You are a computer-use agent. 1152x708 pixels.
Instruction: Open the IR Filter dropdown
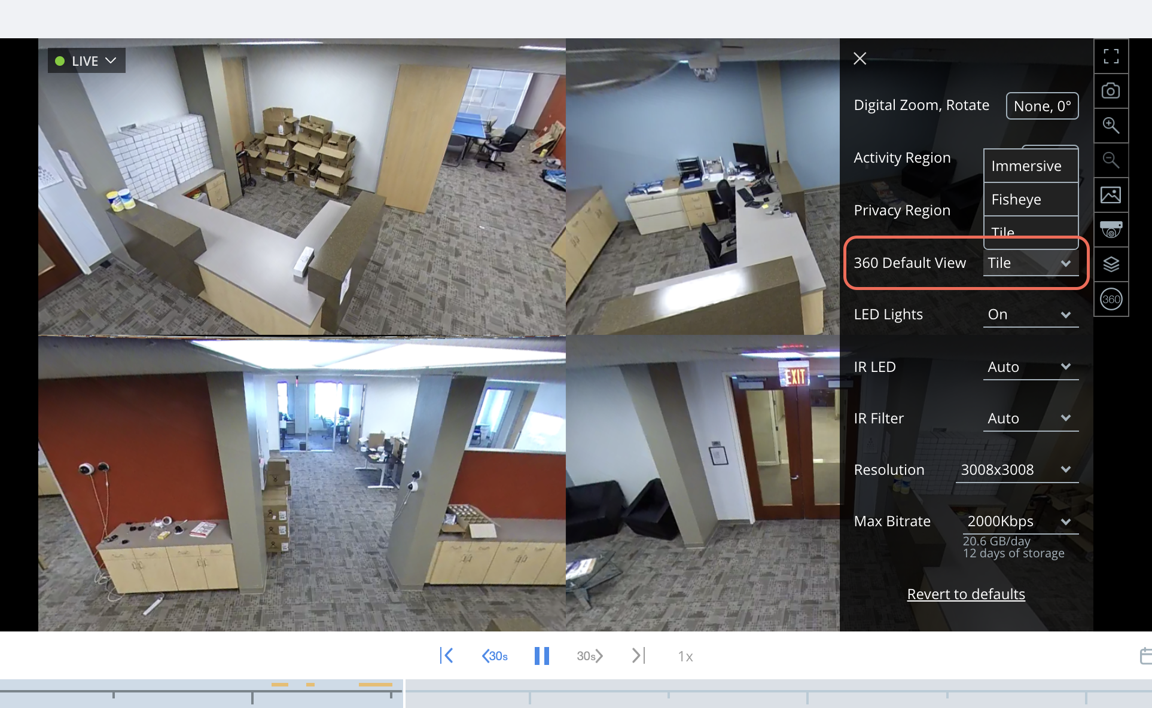pyautogui.click(x=1031, y=418)
